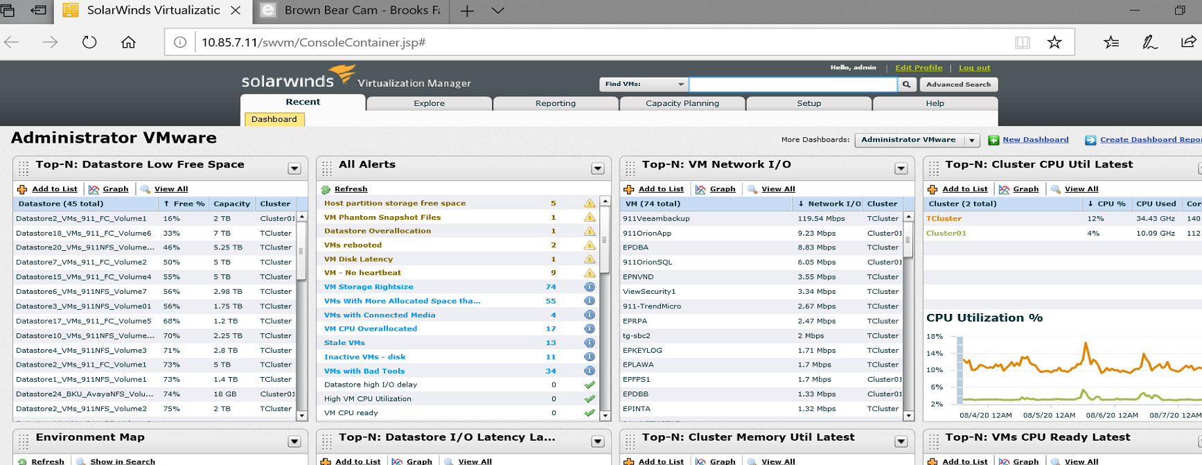This screenshot has height=465, width=1202.
Task: Click Graph icon in Cluster CPU Util Latest panel
Action: (1005, 189)
